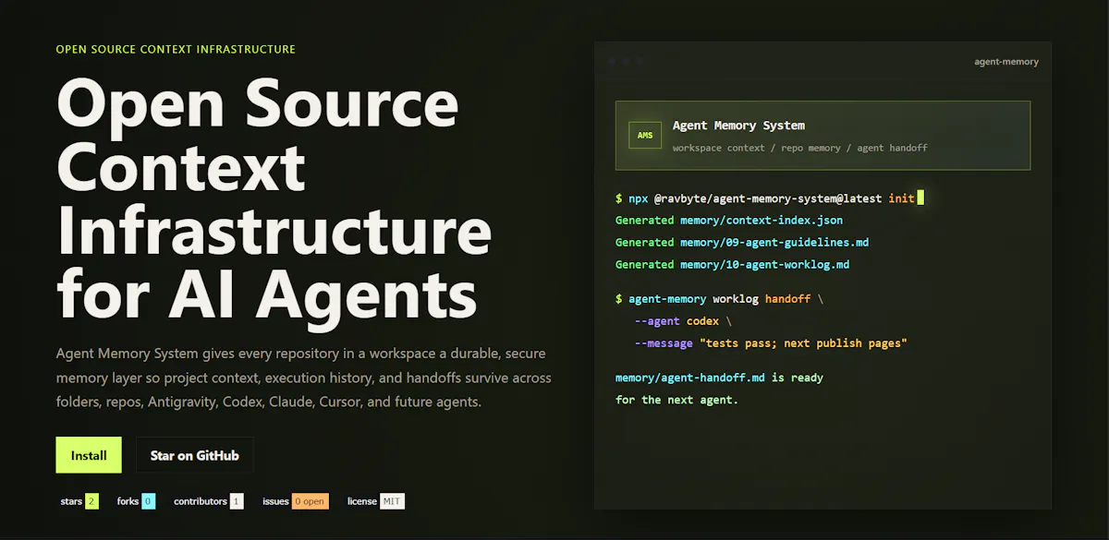Click the Agent Memory System description paragraph
Screen dimensions: 1109x540
pyautogui.click(x=304, y=378)
